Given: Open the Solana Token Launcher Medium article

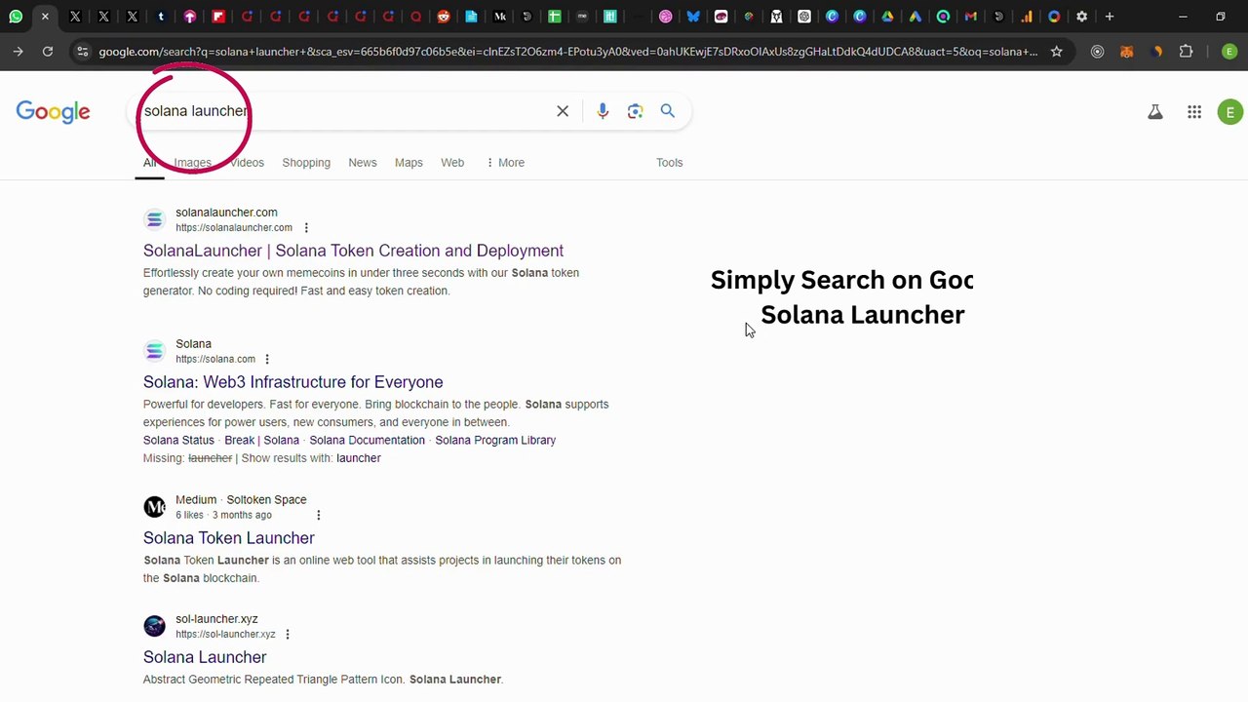Looking at the screenshot, I should point(229,538).
